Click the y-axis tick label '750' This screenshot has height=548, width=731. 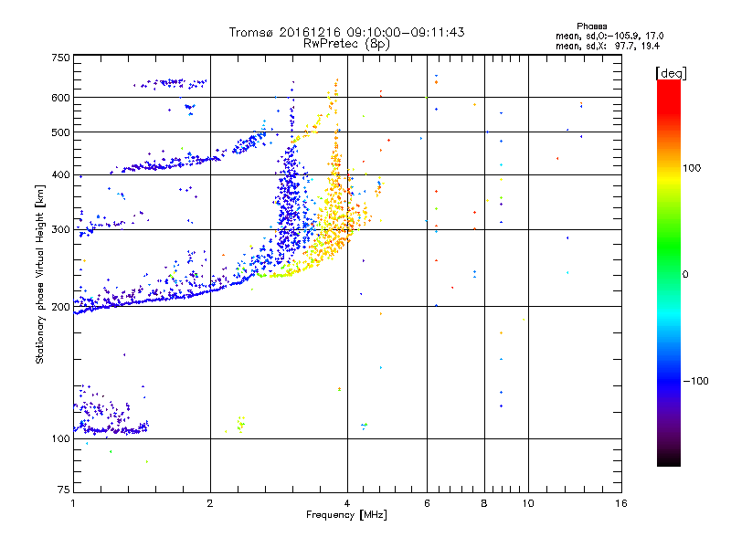click(x=60, y=58)
